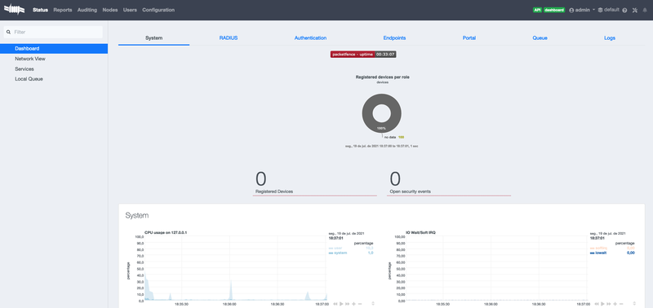The width and height of the screenshot is (653, 308).
Task: Click the play control under CPU usage chart
Action: pos(341,304)
